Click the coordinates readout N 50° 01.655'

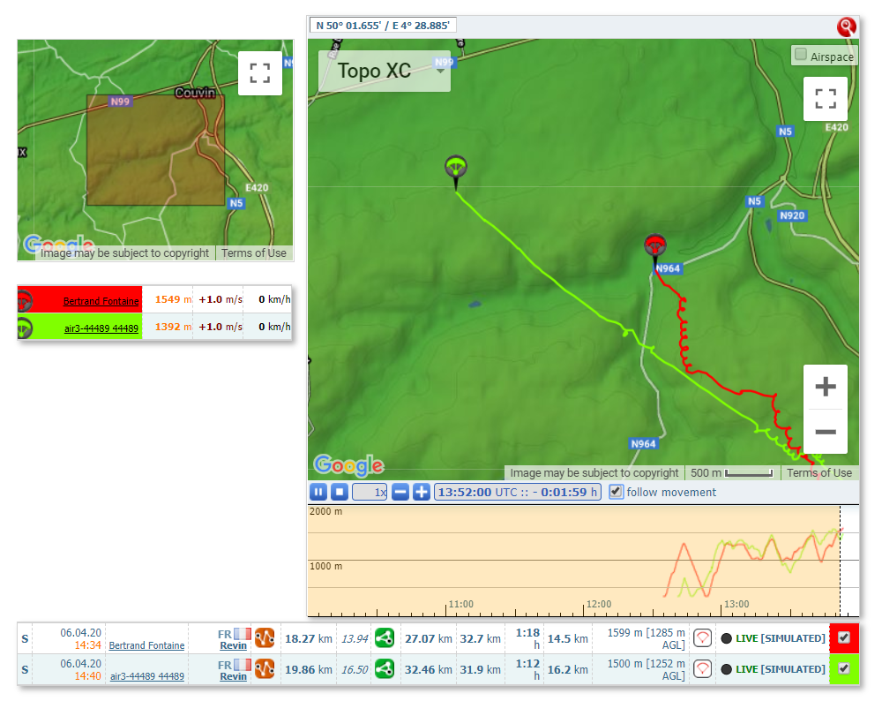click(383, 26)
